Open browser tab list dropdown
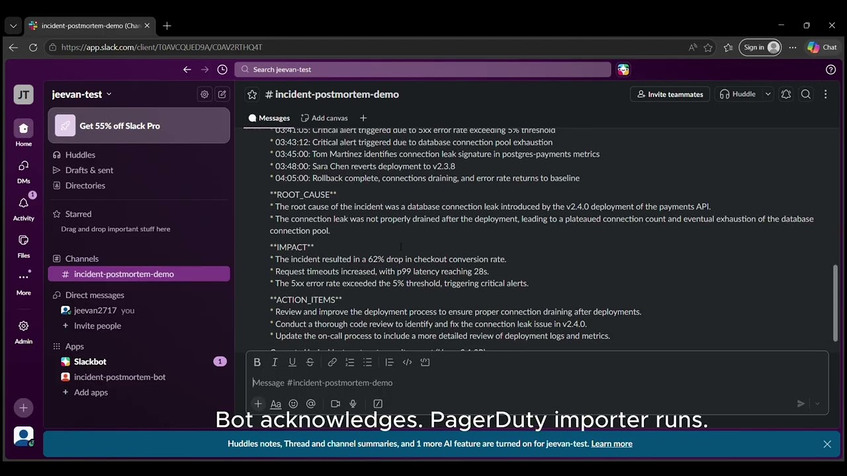 (x=13, y=26)
